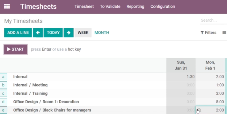The width and height of the screenshot is (227, 114).
Task: Focus the Search field
Action: coord(214,20)
